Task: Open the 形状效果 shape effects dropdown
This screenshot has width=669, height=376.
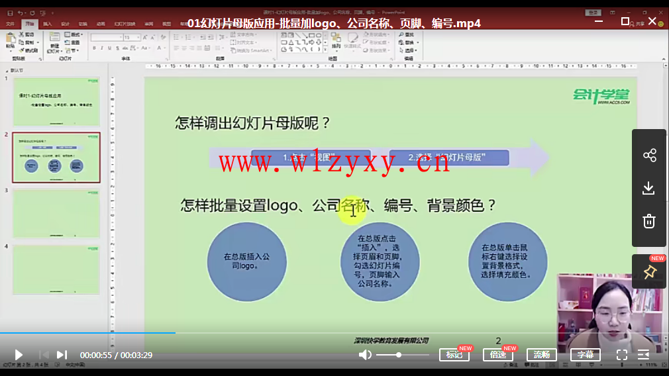Action: tap(376, 50)
